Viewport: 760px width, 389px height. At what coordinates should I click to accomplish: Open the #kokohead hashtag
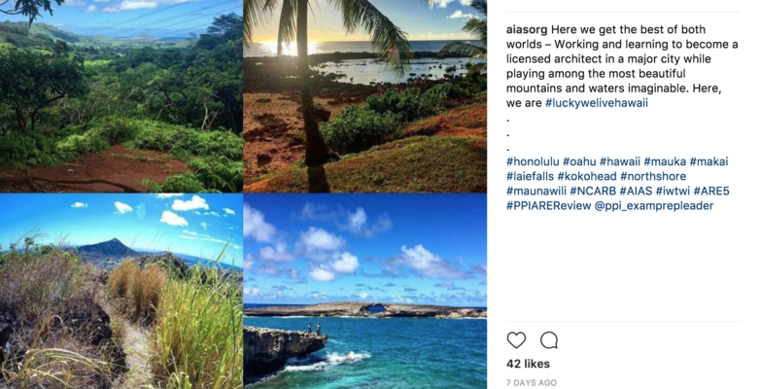point(587,176)
